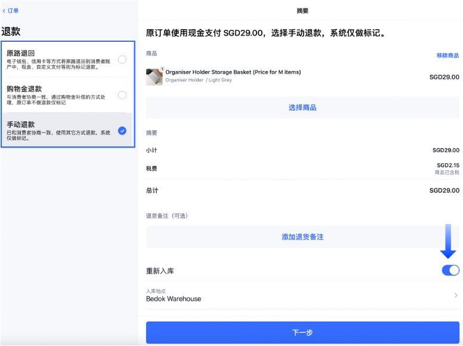Open 入库地点 Bedok Warehouse selector

[x=298, y=295]
